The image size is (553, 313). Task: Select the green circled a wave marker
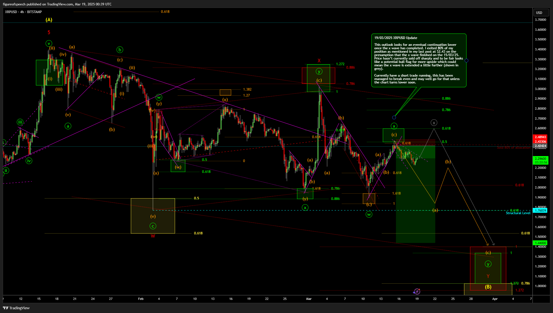pos(68,126)
